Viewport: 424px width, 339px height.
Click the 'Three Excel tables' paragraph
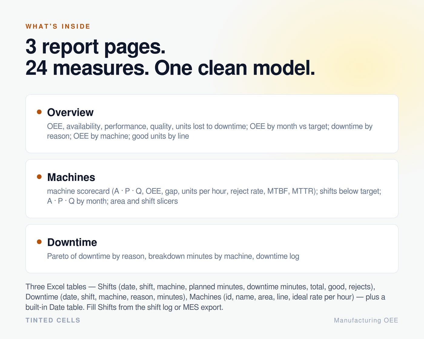(x=205, y=297)
